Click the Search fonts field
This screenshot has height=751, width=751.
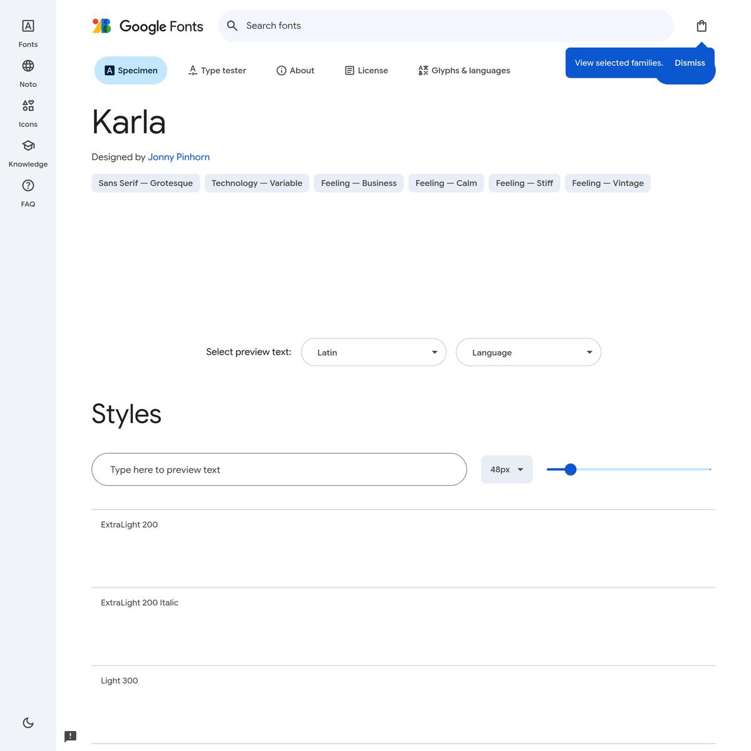(x=444, y=26)
